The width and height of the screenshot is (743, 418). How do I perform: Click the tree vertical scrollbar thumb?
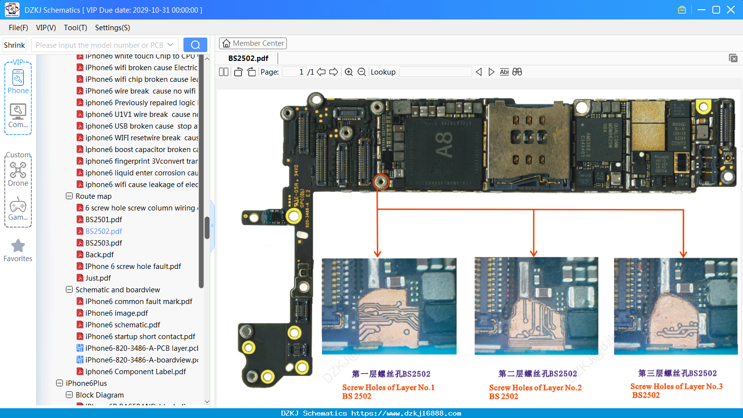click(207, 228)
